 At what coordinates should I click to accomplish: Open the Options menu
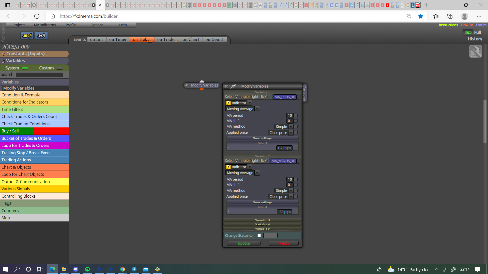click(97, 25)
